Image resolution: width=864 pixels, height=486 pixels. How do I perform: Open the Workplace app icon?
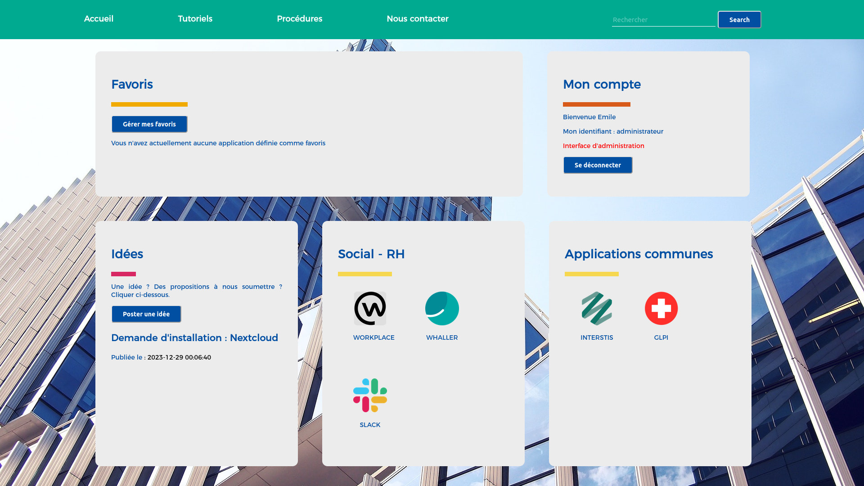pyautogui.click(x=370, y=308)
